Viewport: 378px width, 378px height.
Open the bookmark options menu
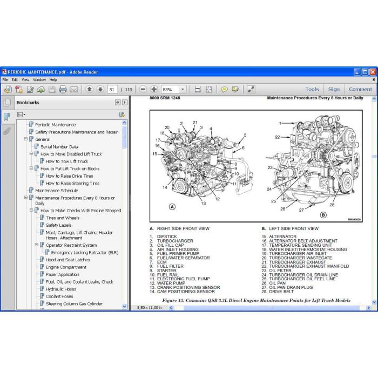pos(21,114)
